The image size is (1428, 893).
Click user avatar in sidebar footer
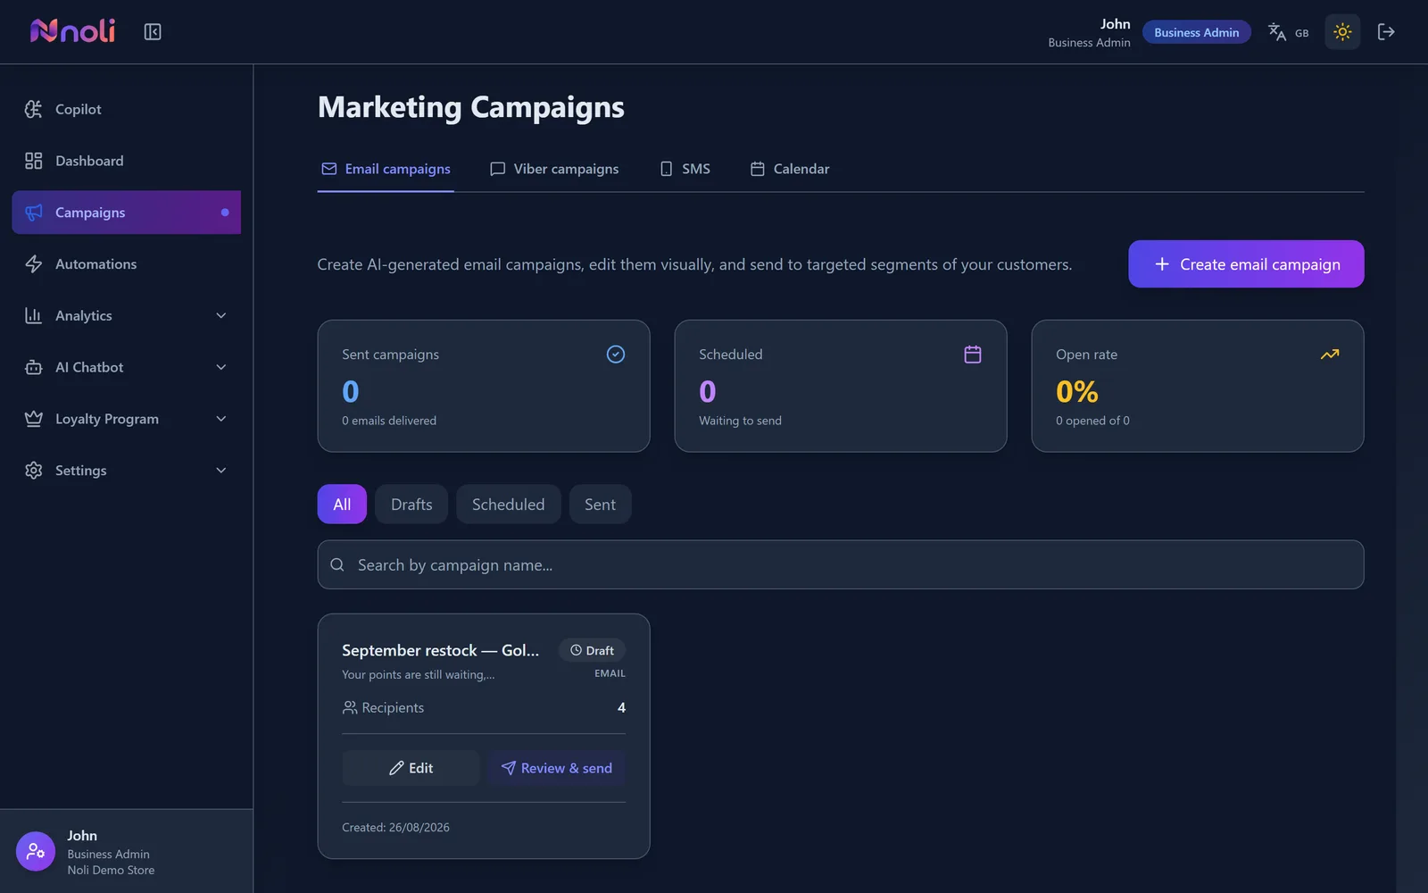pyautogui.click(x=36, y=852)
